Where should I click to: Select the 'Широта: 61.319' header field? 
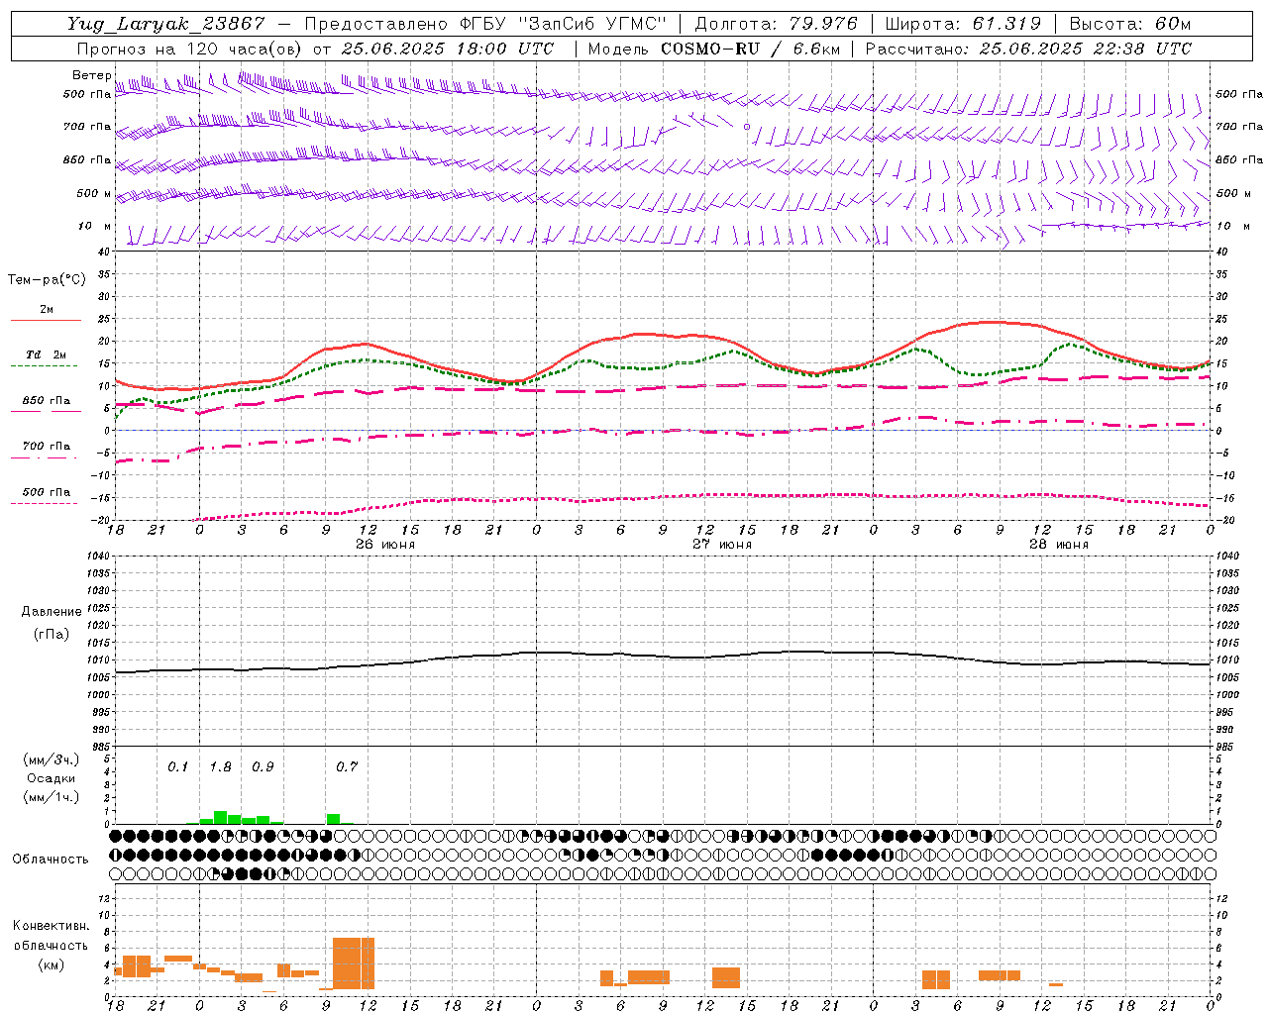962,24
